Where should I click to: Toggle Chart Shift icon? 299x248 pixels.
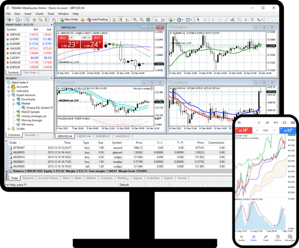click(163, 20)
